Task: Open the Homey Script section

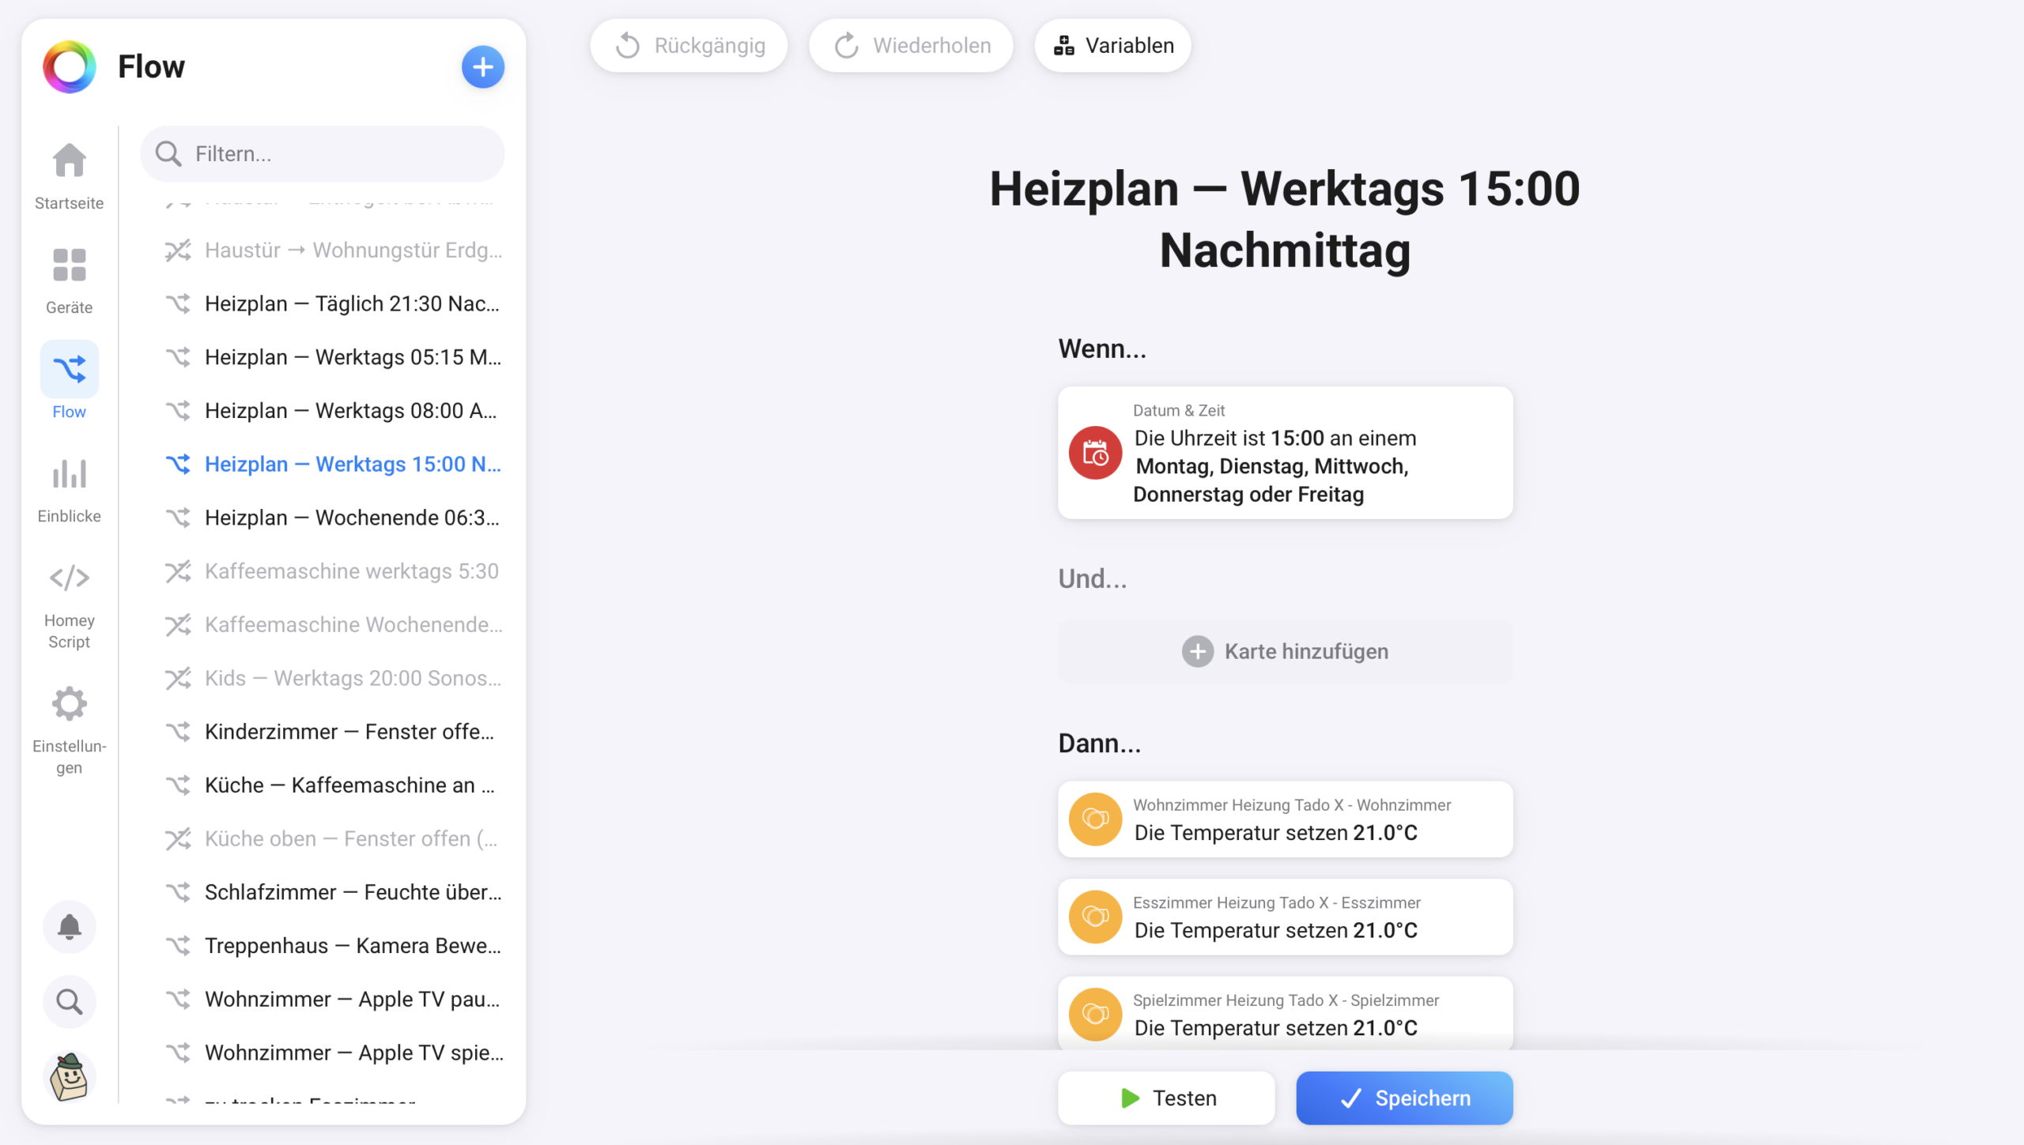Action: (70, 607)
